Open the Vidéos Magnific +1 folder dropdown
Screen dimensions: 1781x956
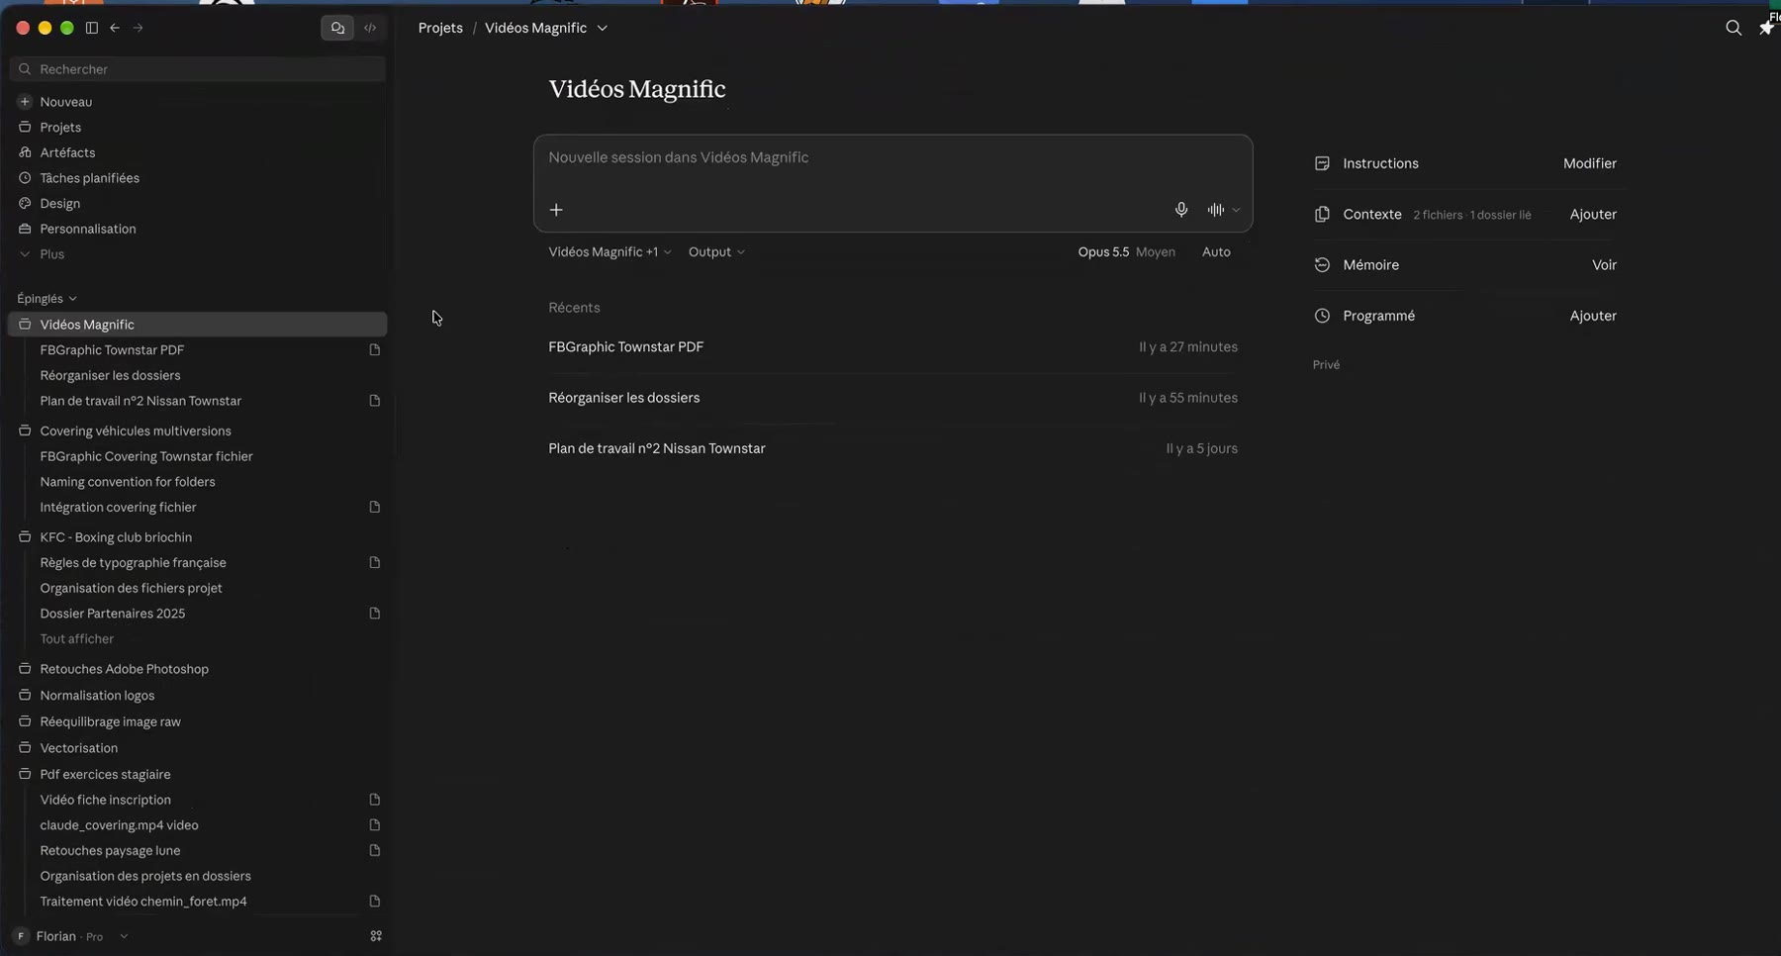[x=609, y=252]
